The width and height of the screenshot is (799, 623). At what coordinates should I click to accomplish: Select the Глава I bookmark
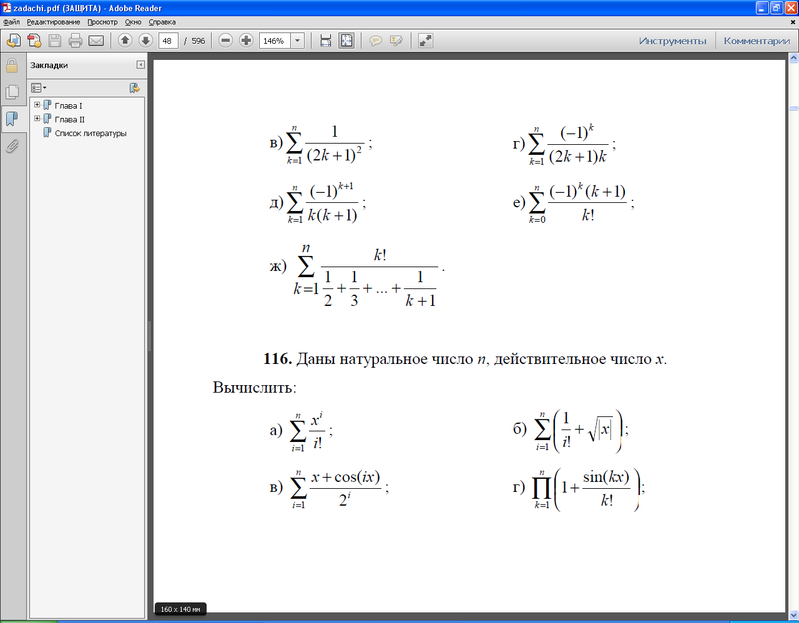pyautogui.click(x=68, y=105)
